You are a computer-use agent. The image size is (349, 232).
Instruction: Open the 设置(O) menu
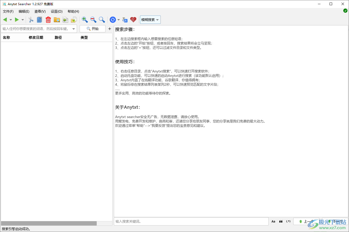[x=57, y=11]
